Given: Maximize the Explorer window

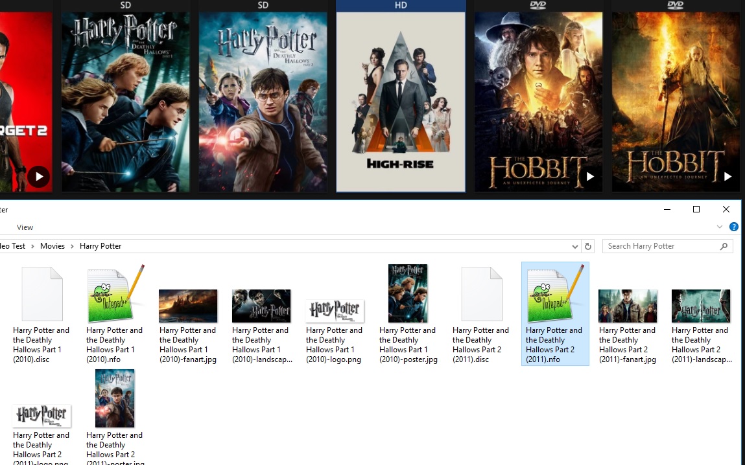Looking at the screenshot, I should 696,209.
